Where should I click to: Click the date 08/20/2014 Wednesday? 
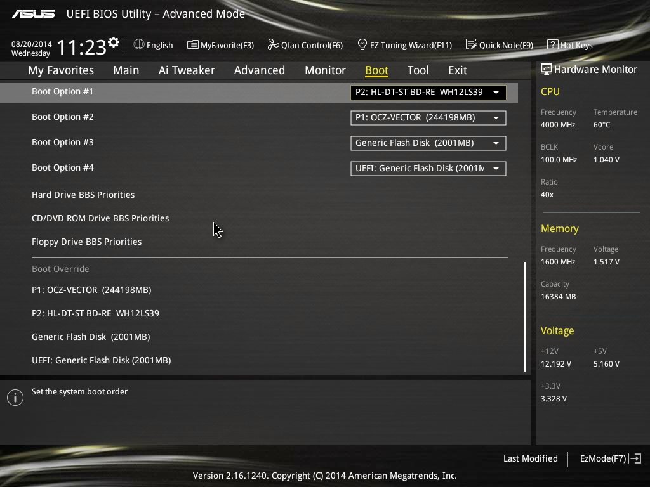coord(31,48)
